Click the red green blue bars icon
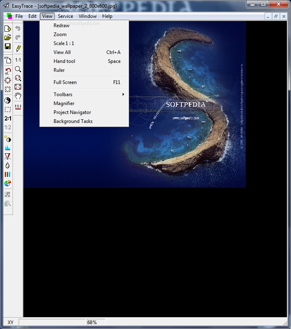291x329 pixels. pos(8,174)
